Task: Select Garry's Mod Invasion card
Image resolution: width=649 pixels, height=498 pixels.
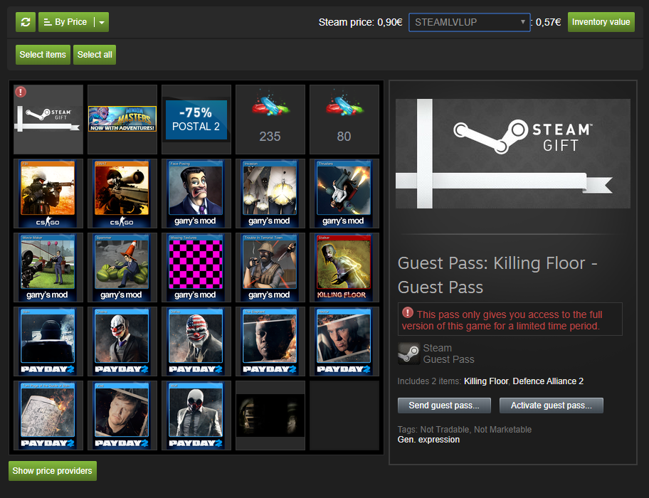Action: click(270, 194)
